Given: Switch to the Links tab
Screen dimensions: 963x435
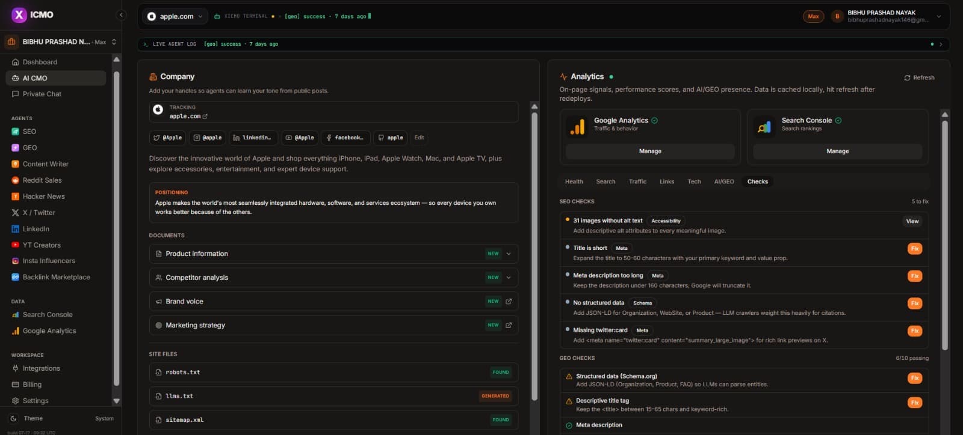Looking at the screenshot, I should click(667, 181).
